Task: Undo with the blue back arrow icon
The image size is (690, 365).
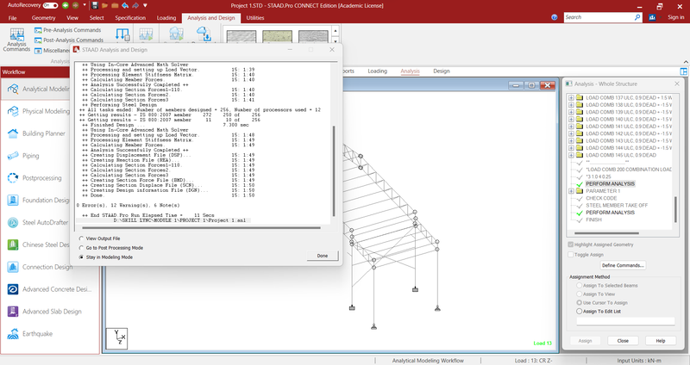Action: [x=125, y=6]
